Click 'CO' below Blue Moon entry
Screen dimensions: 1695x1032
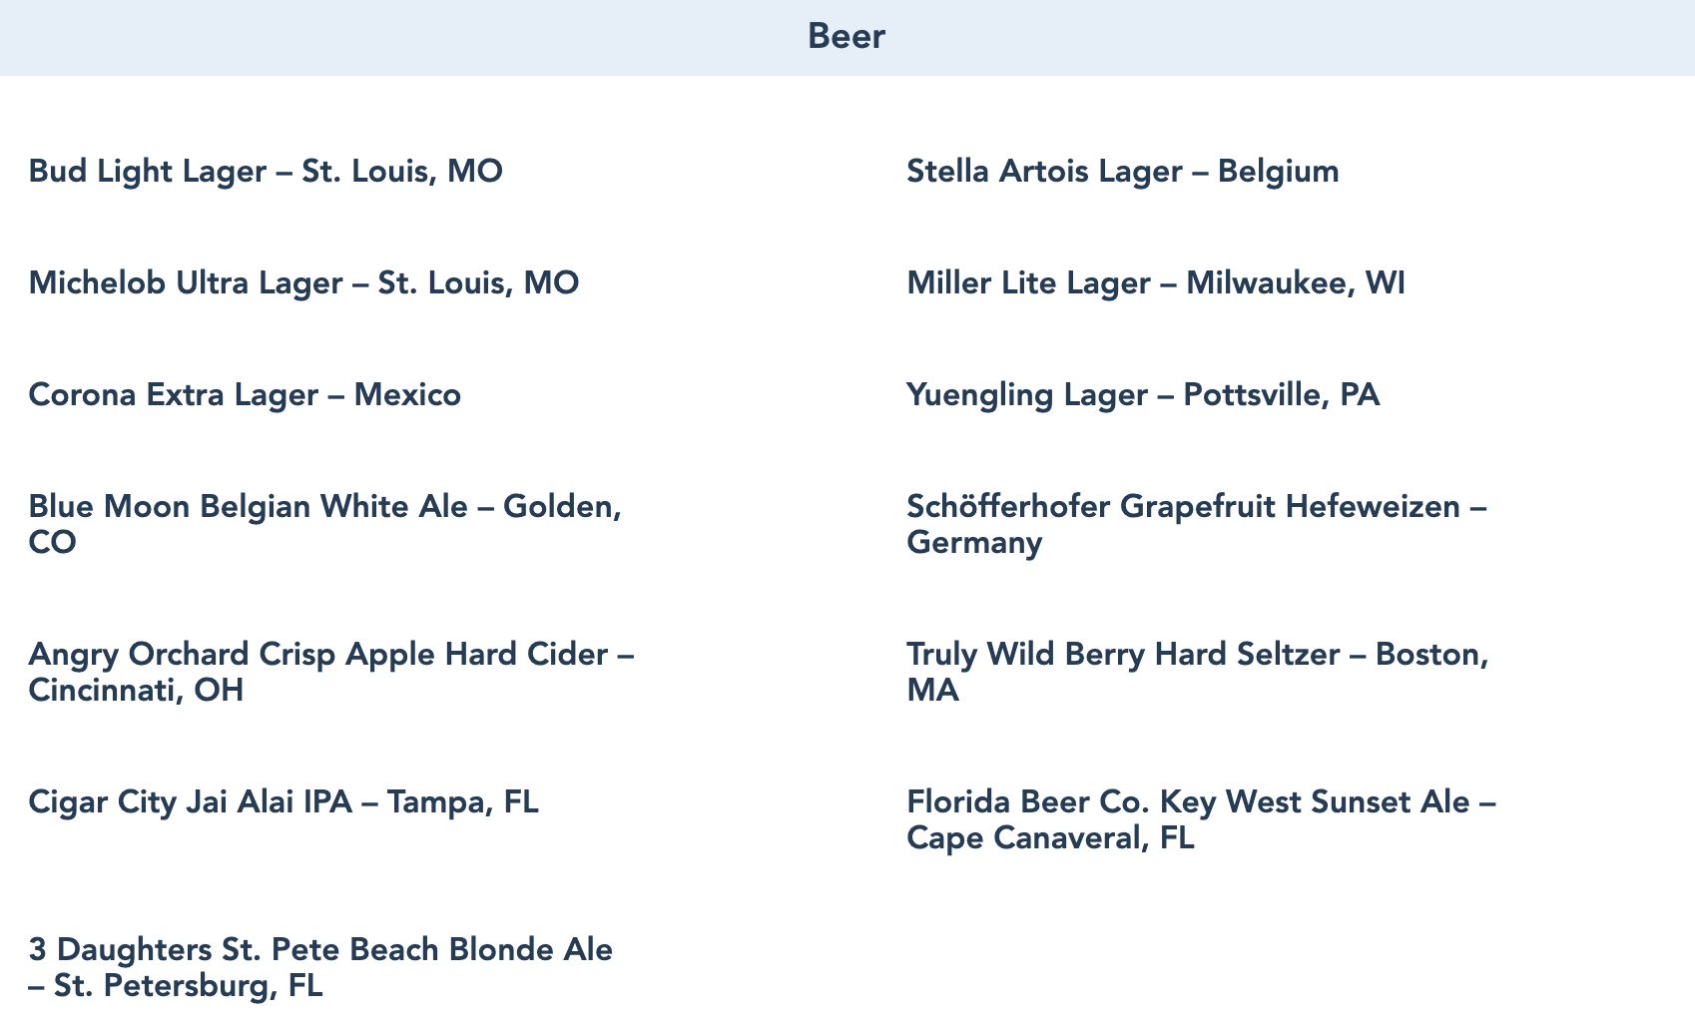(52, 543)
